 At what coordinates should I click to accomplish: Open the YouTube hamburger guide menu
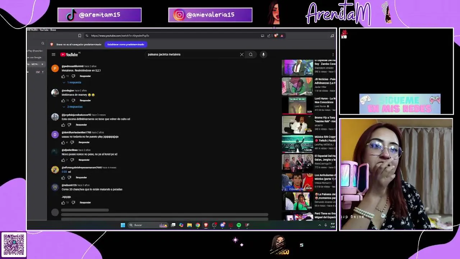pyautogui.click(x=53, y=55)
